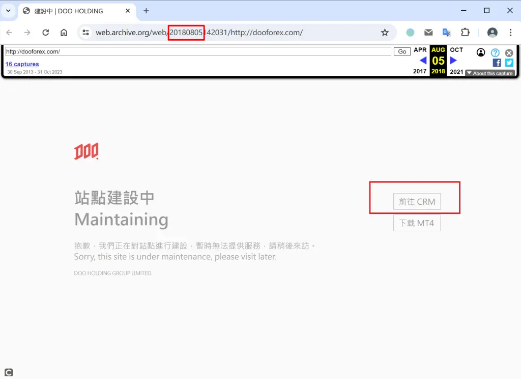Click the bottom-left C icon

point(9,372)
